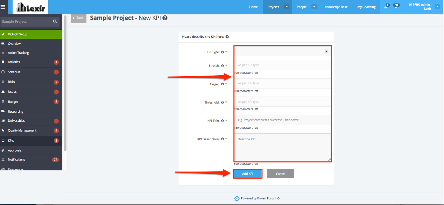Image resolution: width=444 pixels, height=205 pixels.
Task: Open Projects in top navigation
Action: click(273, 7)
